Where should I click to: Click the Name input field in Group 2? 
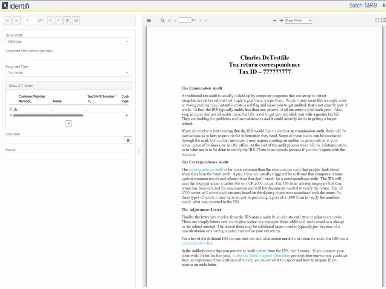tap(69, 109)
